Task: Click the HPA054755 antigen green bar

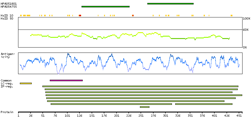Action: [x=105, y=6]
